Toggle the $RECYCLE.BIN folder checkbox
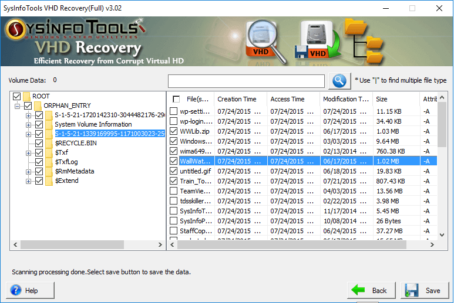The image size is (454, 303). tap(39, 143)
